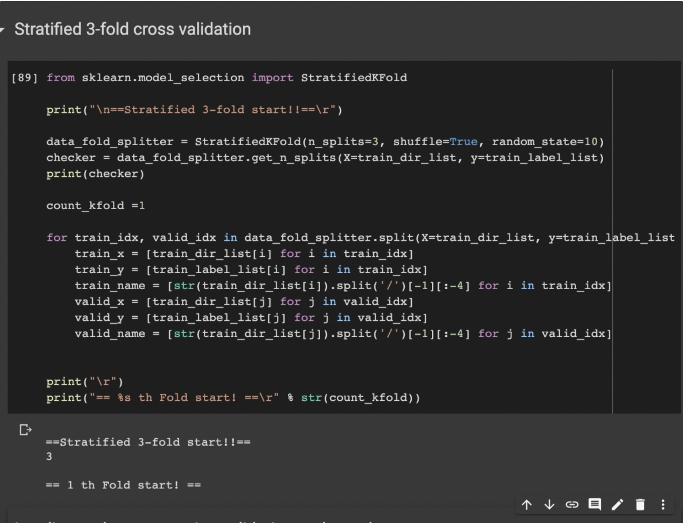683x523 pixels.
Task: Select the Stratified 3-fold cross validation heading
Action: point(132,29)
